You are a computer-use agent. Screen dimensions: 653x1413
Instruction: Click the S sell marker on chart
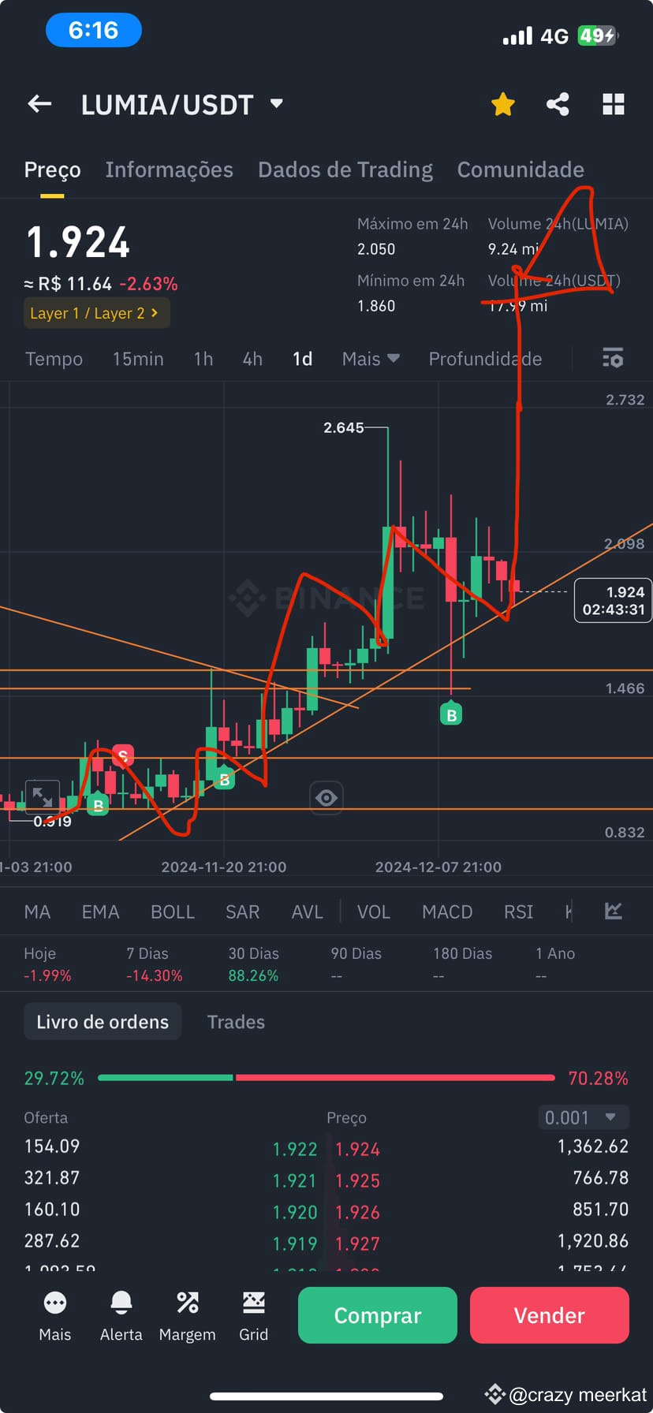122,755
